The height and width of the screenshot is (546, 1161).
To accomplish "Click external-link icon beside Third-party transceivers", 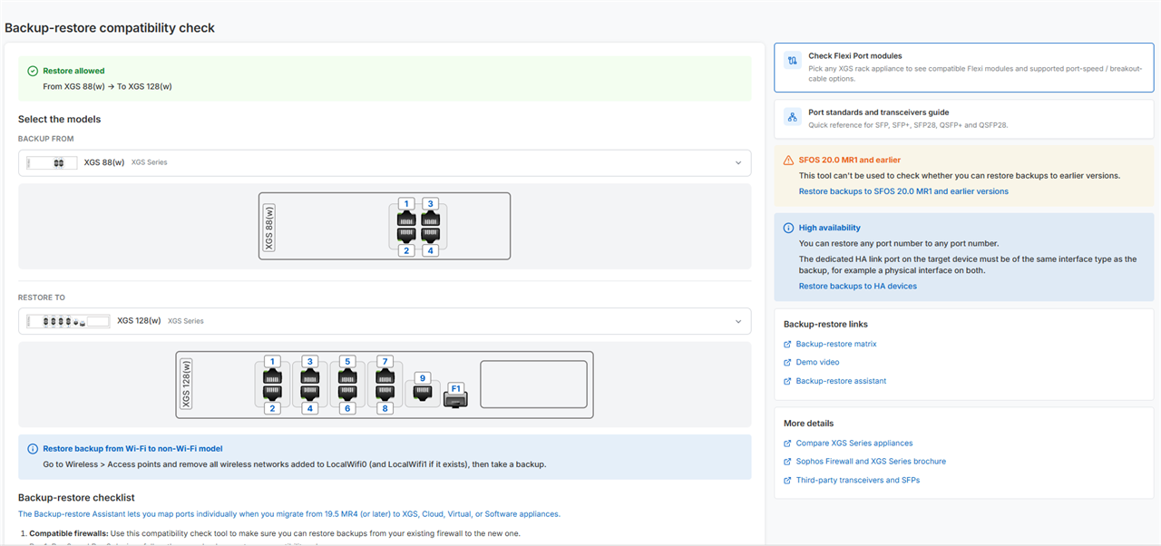I will pos(787,480).
